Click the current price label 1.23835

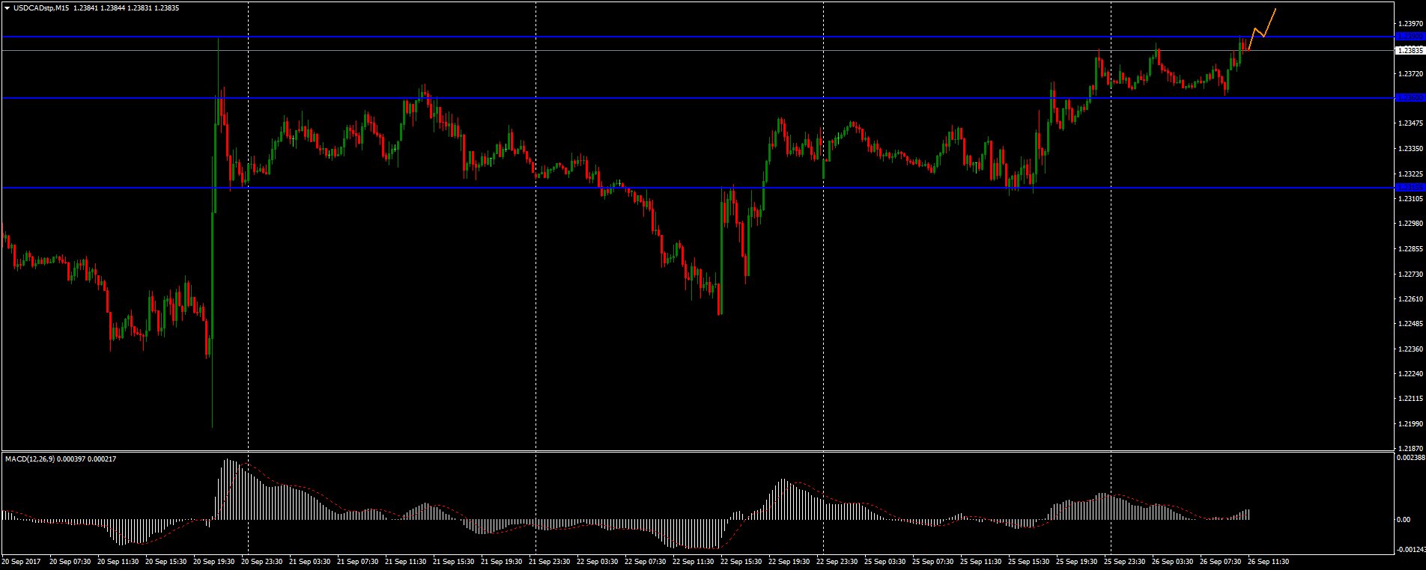[1410, 51]
